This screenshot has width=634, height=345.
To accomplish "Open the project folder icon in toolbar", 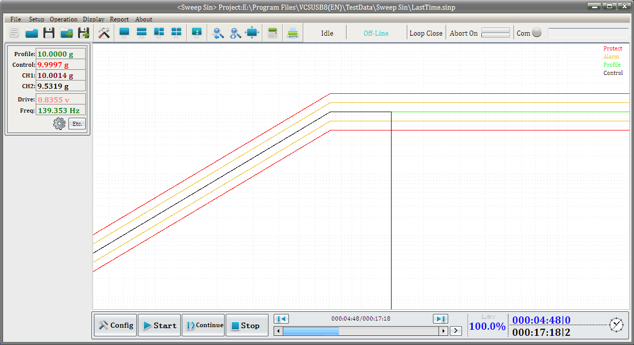I will (32, 33).
